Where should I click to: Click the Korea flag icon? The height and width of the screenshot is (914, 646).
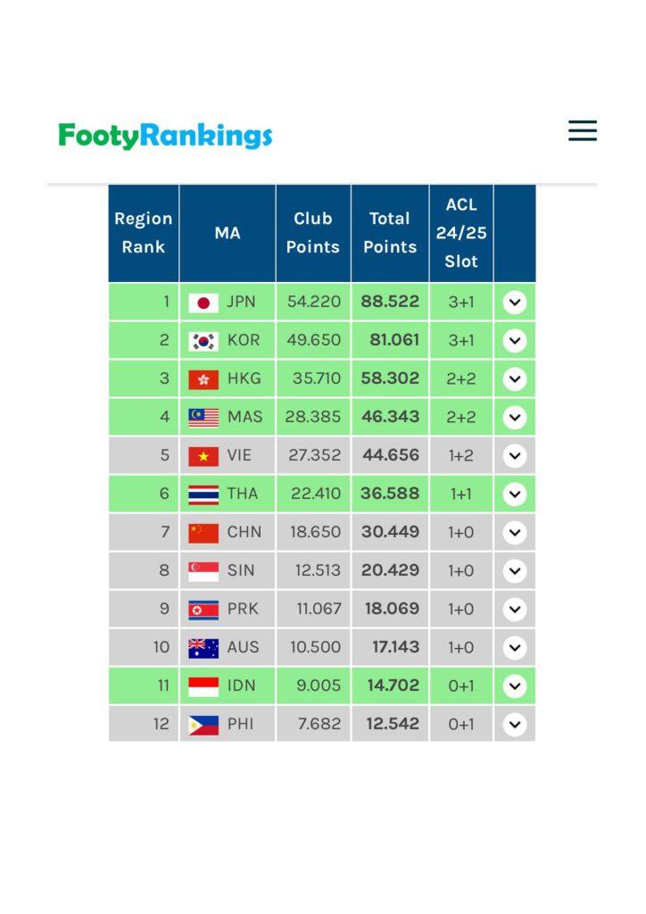pos(203,341)
